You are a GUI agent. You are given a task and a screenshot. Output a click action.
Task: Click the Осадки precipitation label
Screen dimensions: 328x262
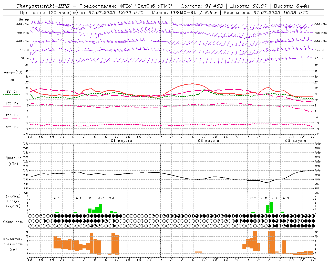point(13,201)
